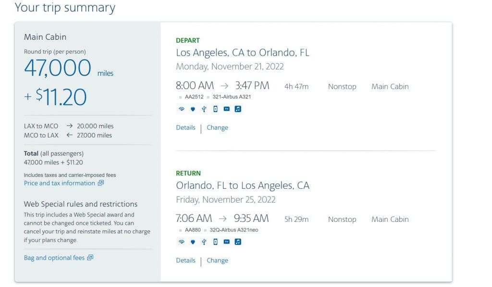Click the USB power icon on the departing flight
Screen dimensions: 492x287
coord(204,109)
